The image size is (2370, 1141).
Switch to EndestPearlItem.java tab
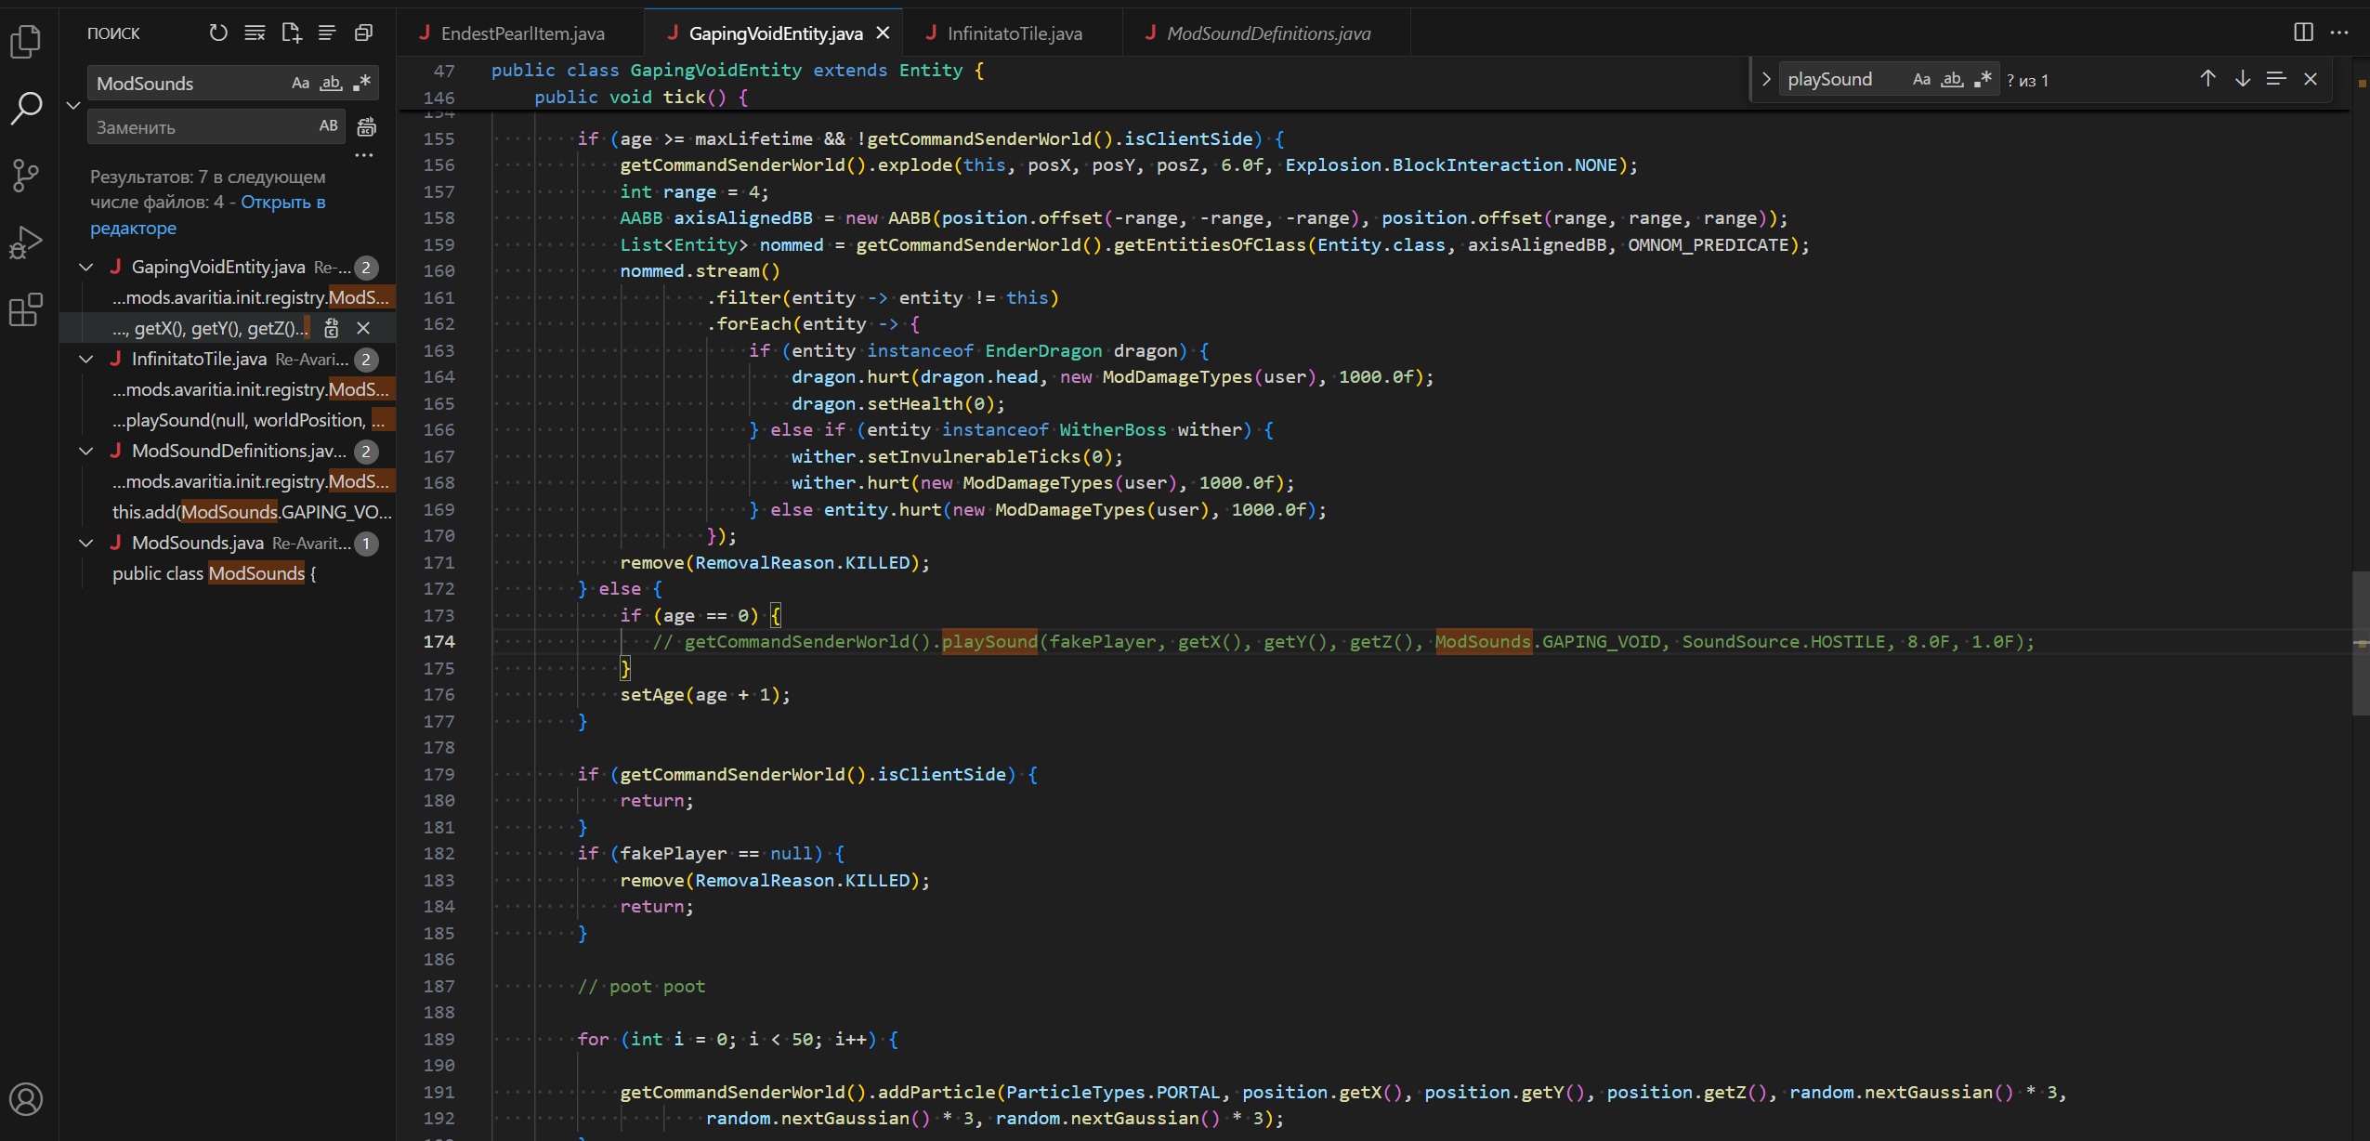tap(522, 33)
